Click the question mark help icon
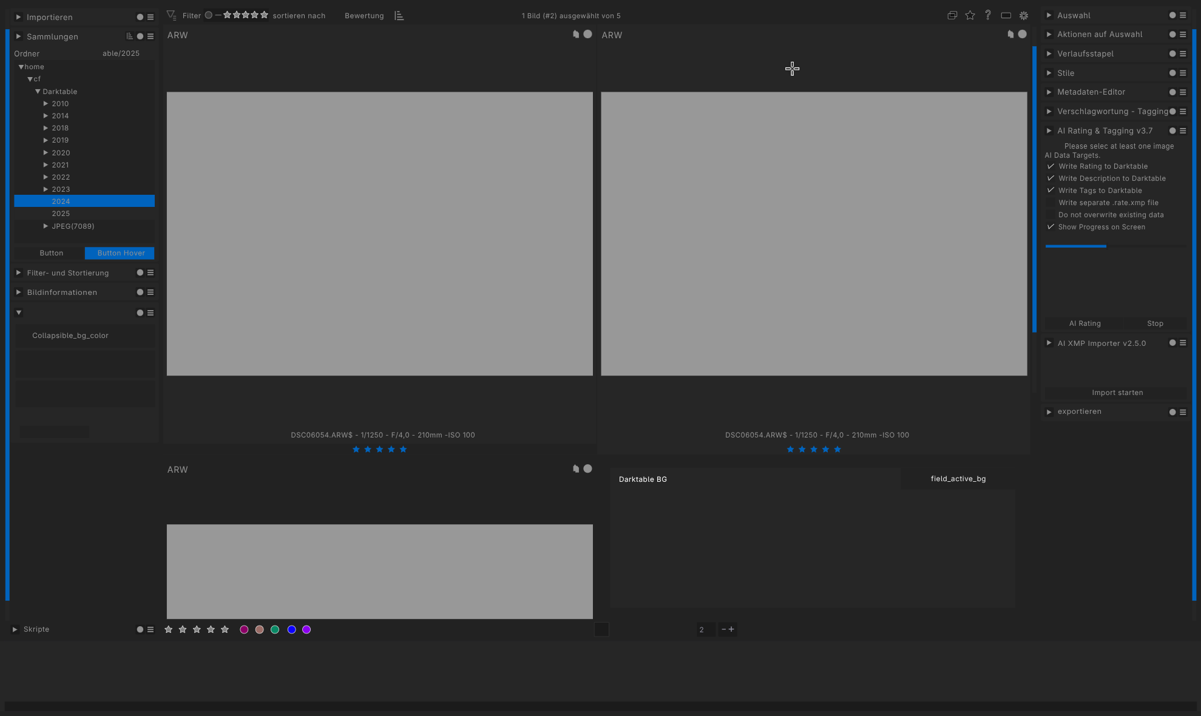 (988, 16)
